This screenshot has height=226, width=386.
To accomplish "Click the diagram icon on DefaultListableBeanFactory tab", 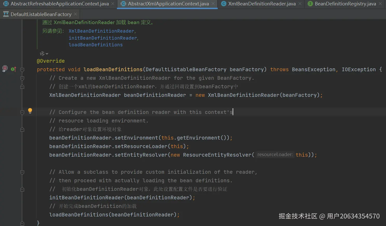I will click(x=6, y=14).
